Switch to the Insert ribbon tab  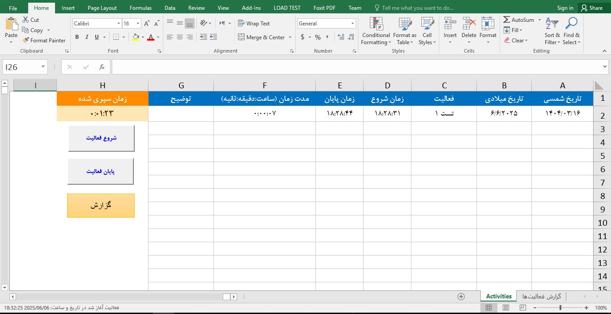tap(68, 8)
